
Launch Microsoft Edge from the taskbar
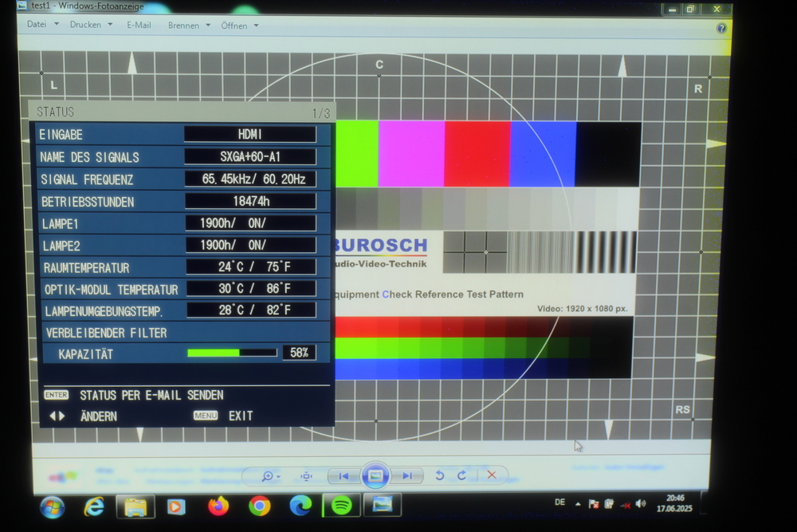(x=300, y=506)
